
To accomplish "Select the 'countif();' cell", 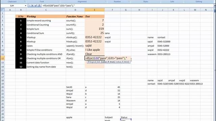I will tap(75, 25).
